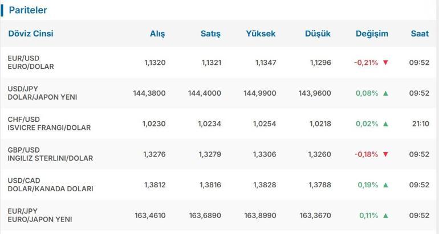The image size is (439, 234).
Task: Click the red down arrow for GBP/USD
Action: 385,154
